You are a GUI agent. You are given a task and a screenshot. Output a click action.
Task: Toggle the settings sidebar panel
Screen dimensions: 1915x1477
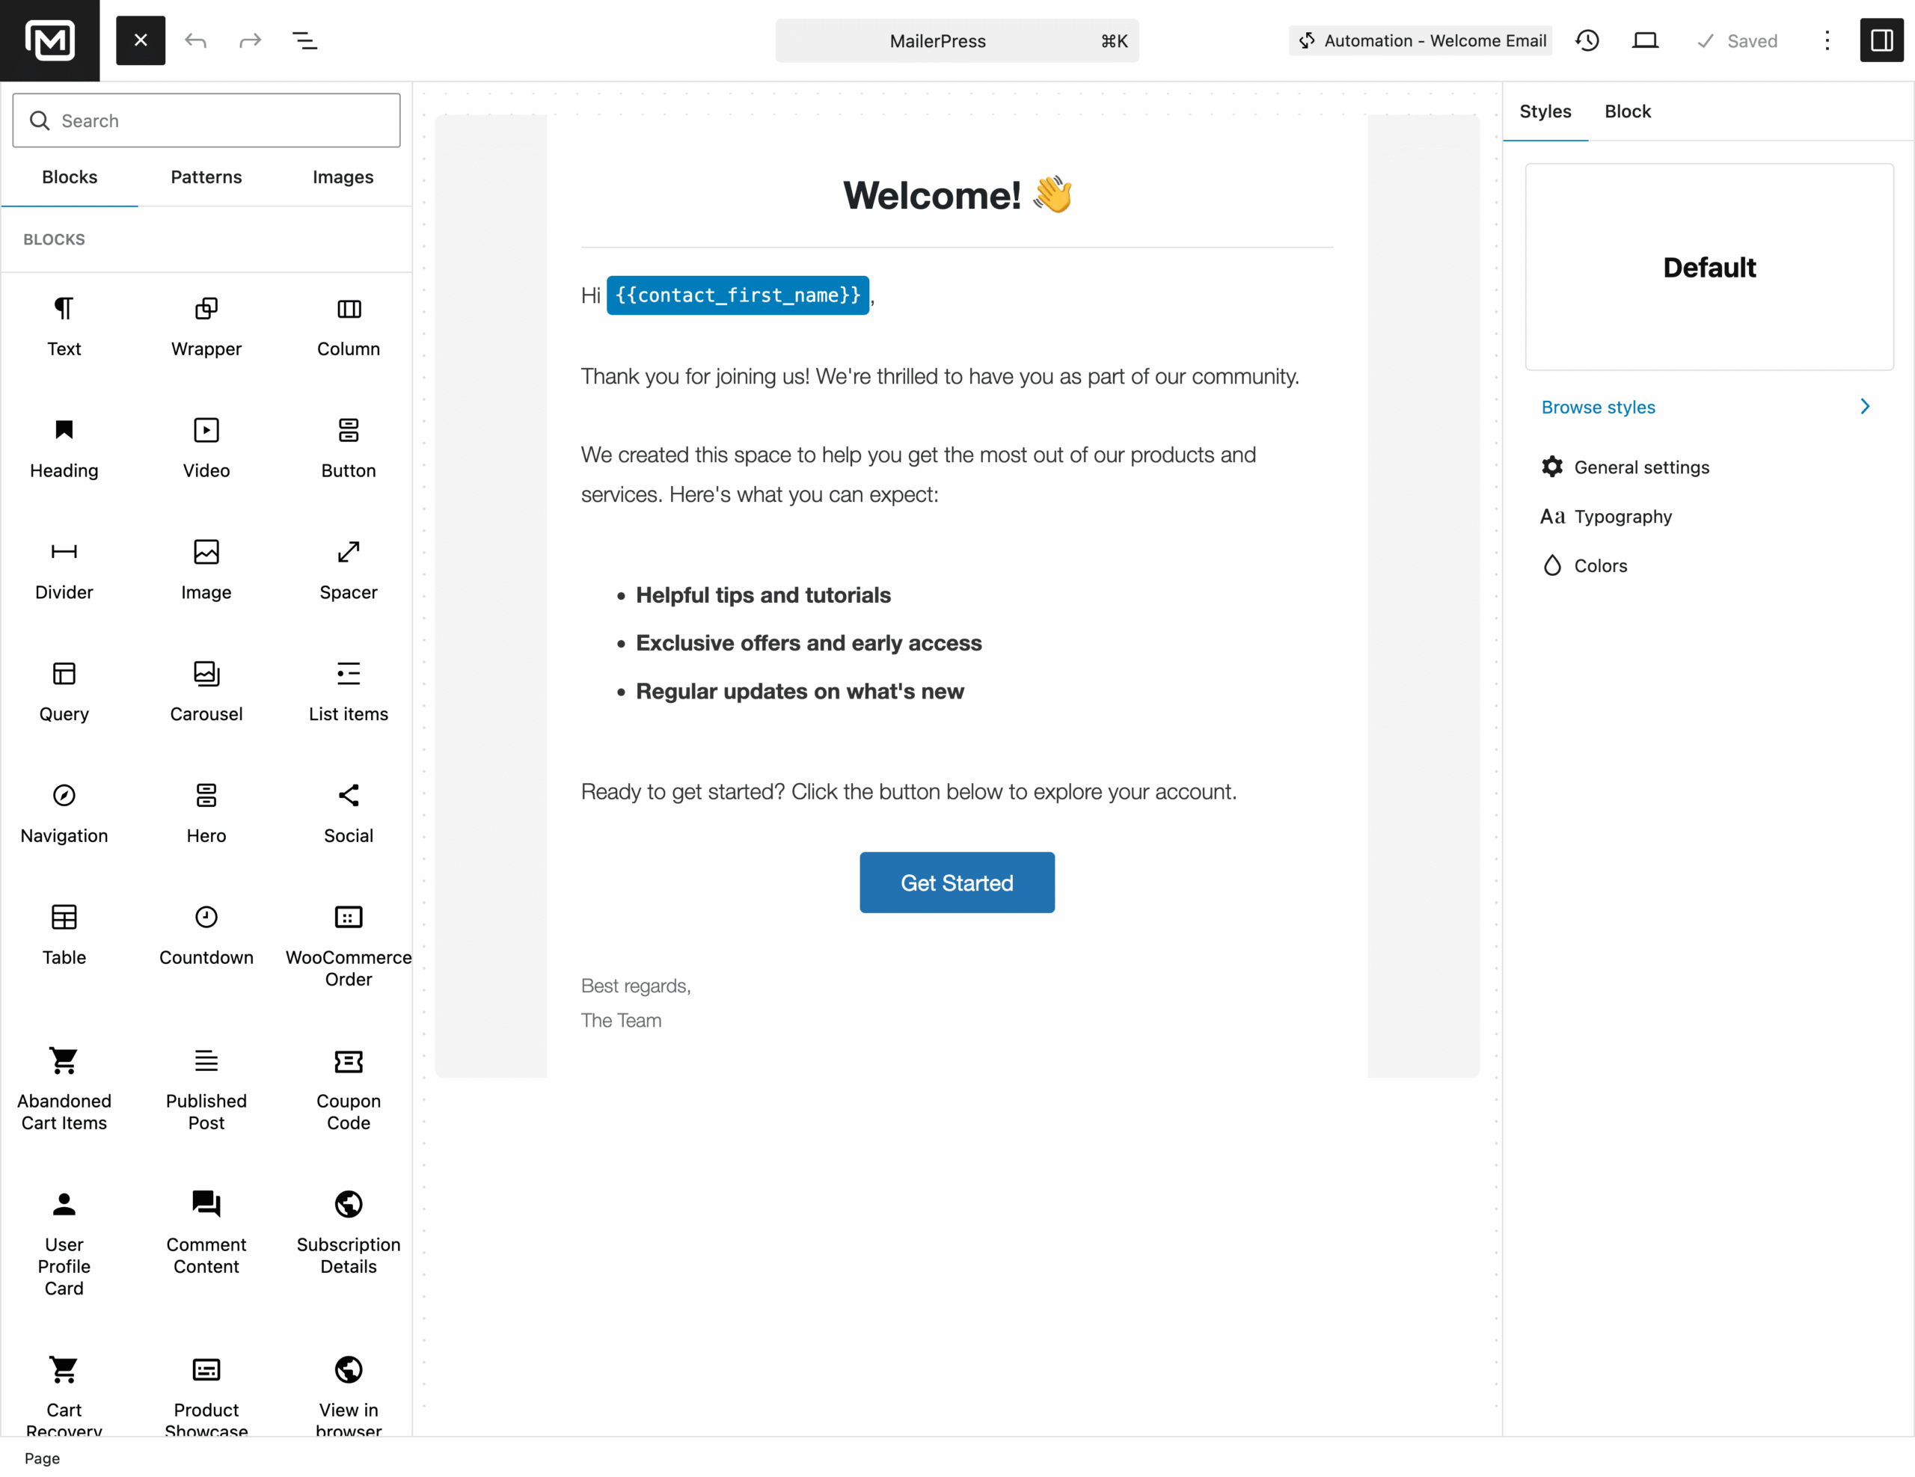(x=1881, y=40)
